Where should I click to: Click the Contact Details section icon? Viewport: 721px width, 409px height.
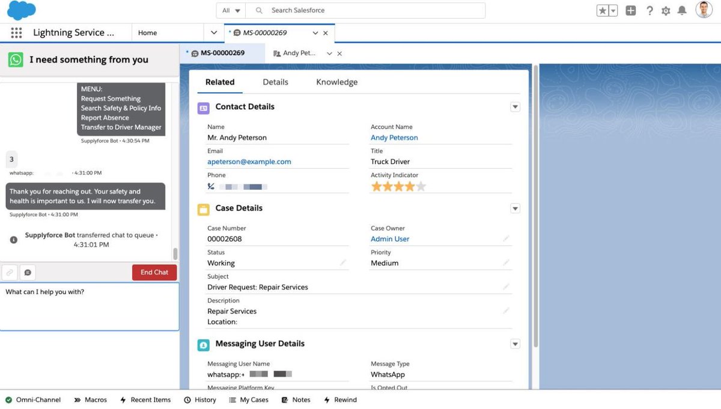204,108
